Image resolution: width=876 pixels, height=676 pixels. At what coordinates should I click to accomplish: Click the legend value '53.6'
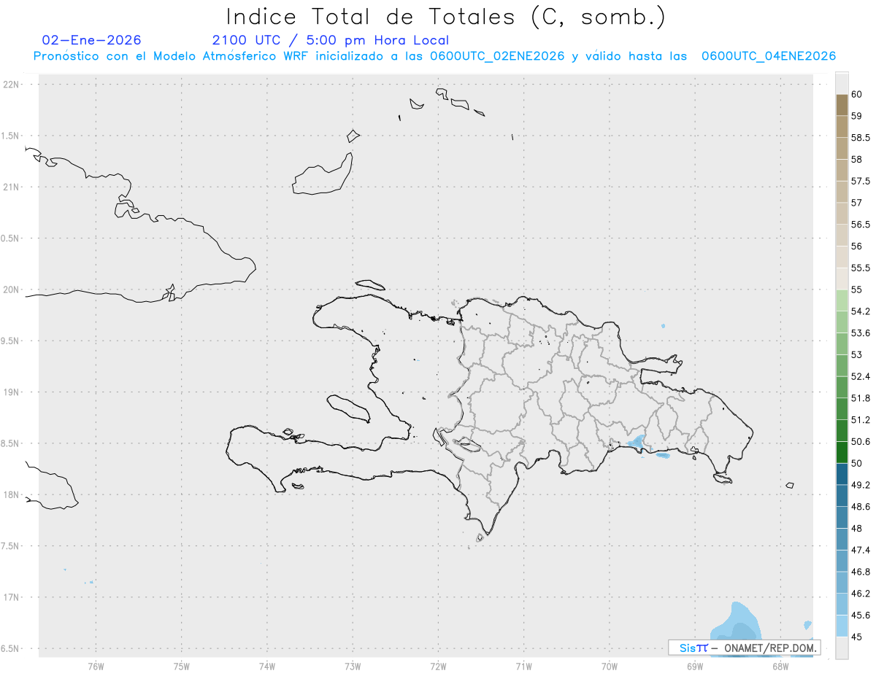[860, 333]
